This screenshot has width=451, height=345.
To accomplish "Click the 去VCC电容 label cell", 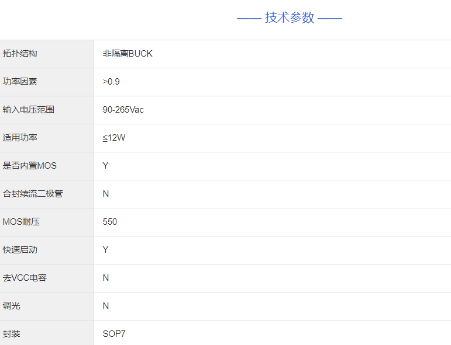I will coord(25,278).
